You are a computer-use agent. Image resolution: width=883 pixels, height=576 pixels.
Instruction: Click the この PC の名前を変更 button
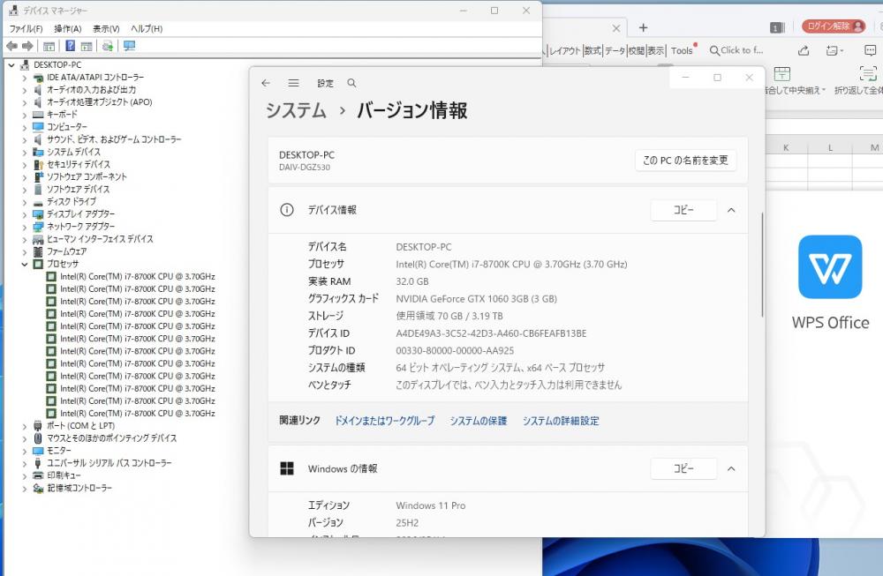coord(685,161)
